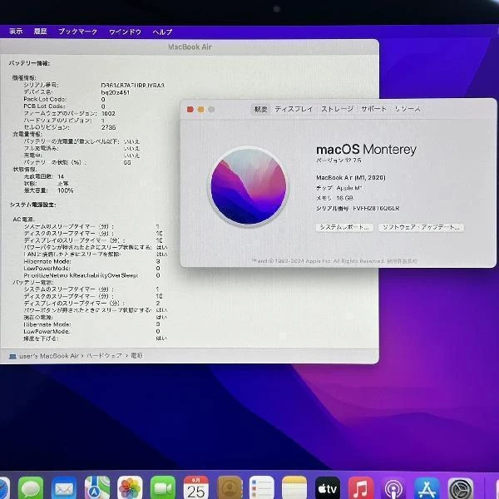Click MacBook Air (M1, 2020) model text
Viewport: 499px width, 499px height.
pos(351,178)
